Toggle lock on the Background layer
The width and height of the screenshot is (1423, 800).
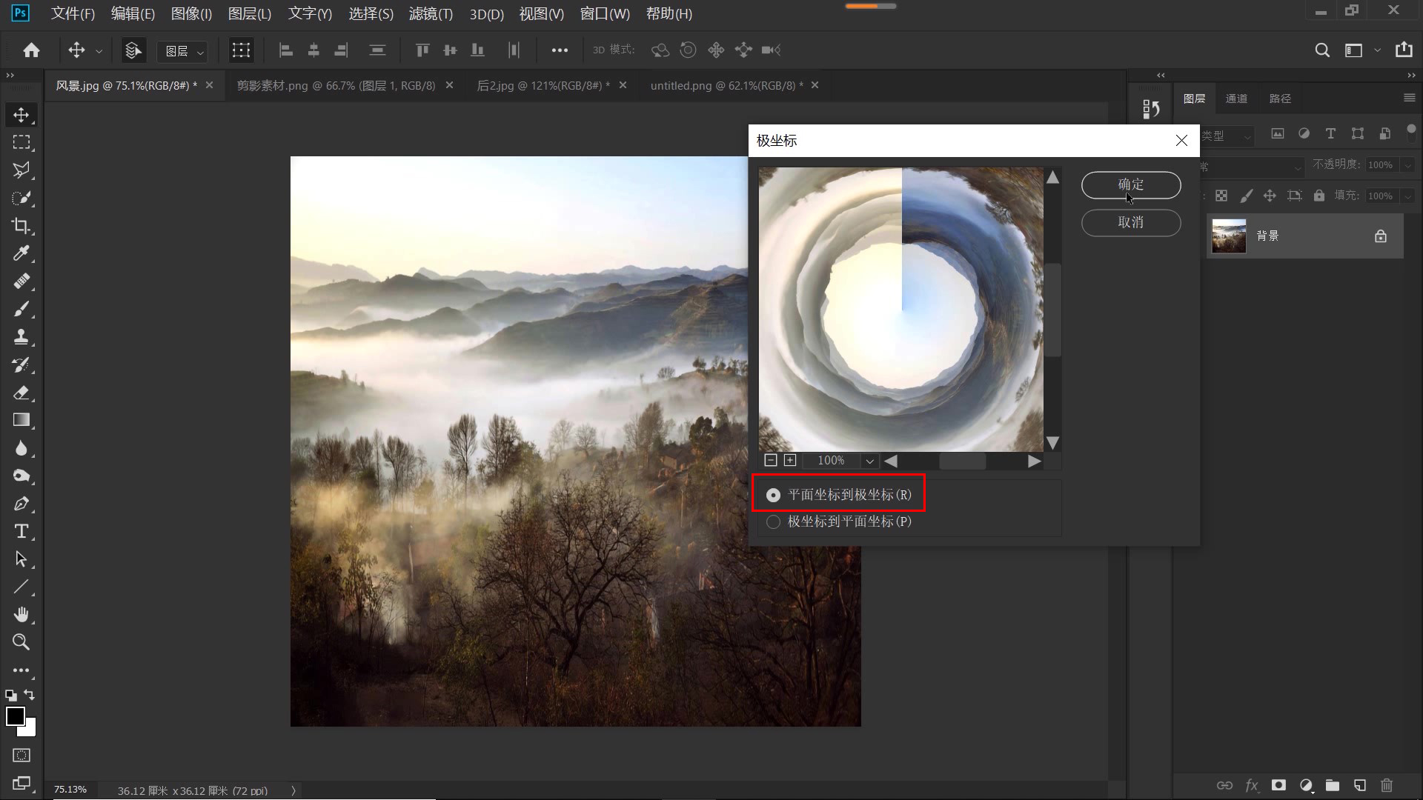coord(1380,236)
